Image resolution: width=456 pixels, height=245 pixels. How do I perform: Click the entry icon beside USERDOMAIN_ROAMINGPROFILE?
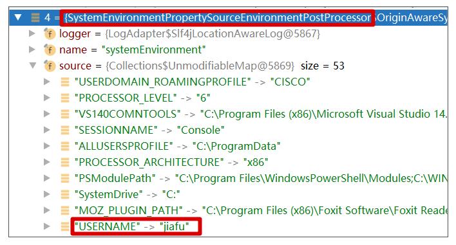point(65,82)
